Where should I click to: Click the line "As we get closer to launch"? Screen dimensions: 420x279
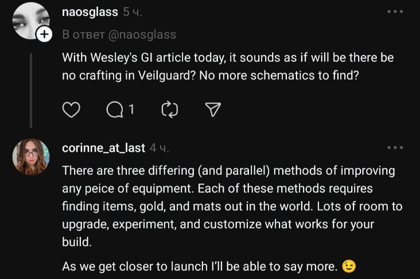(x=201, y=266)
